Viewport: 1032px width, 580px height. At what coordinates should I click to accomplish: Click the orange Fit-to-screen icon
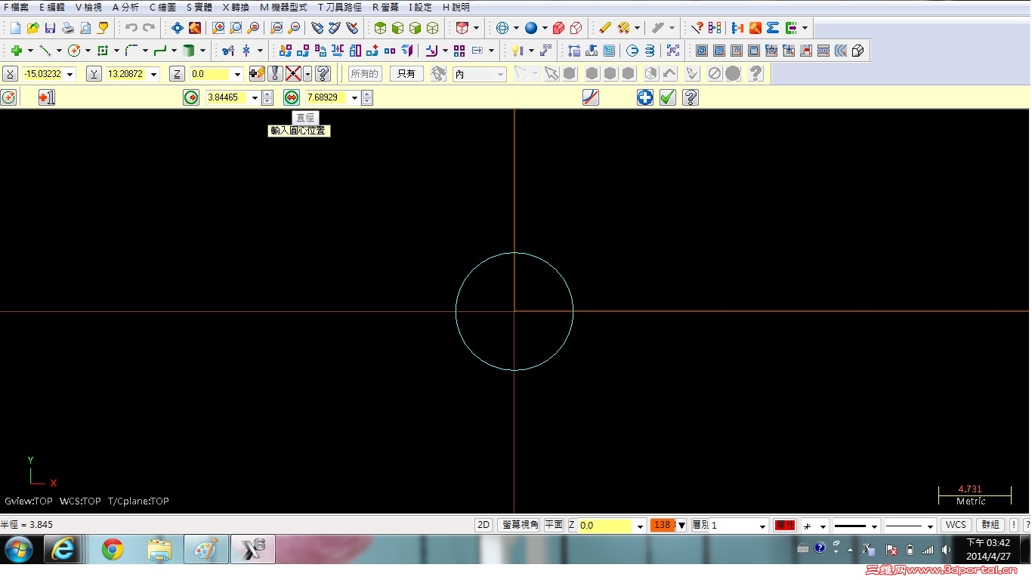click(195, 28)
